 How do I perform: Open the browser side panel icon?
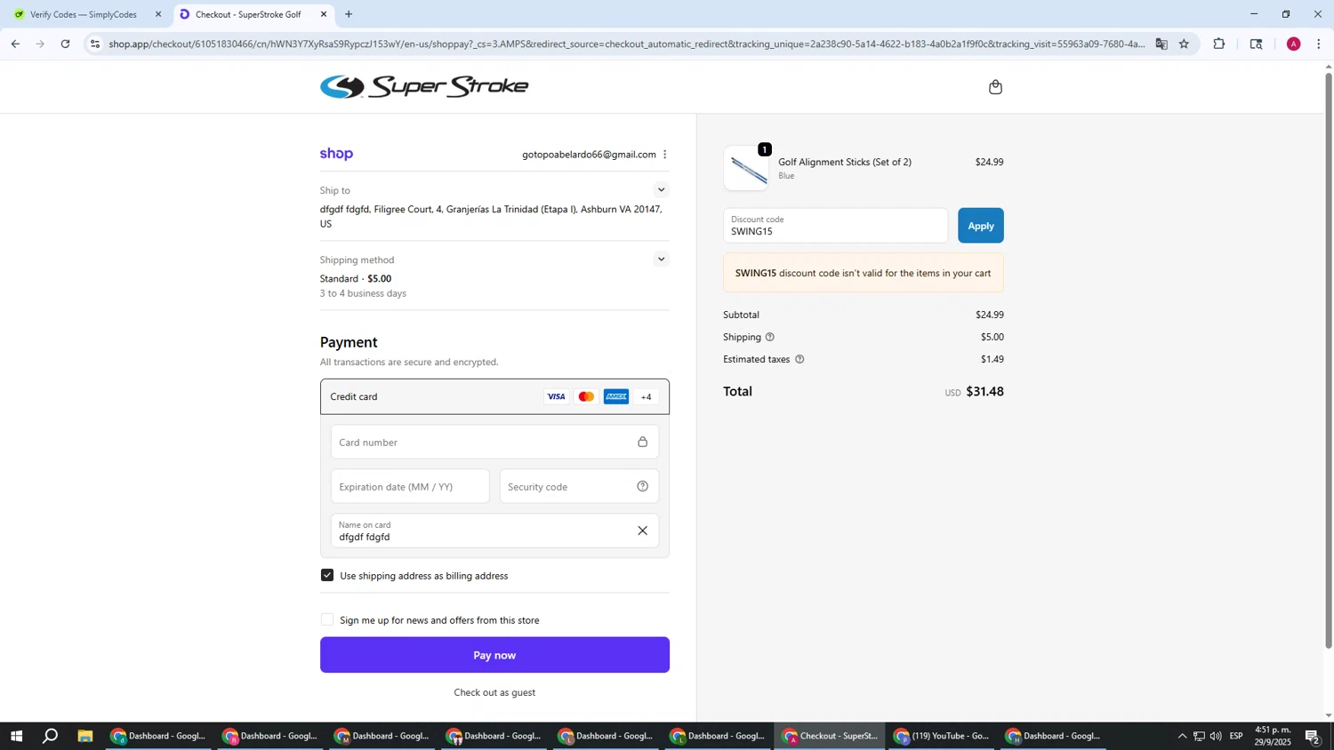[1256, 44]
